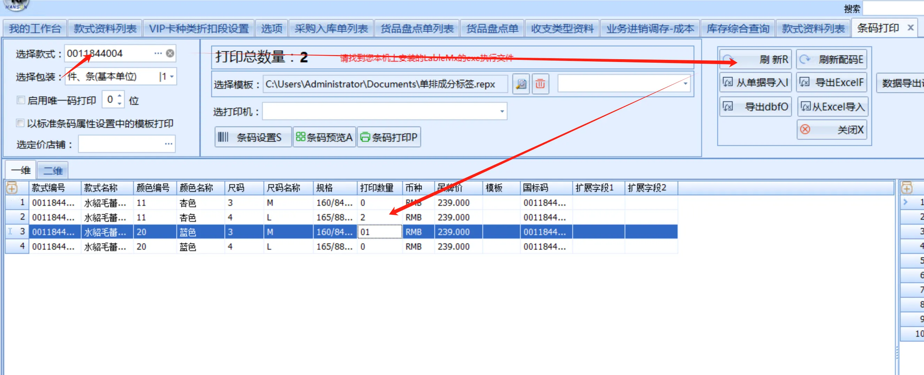Toggle 以标准条码属性设置中的模板打印 checkbox

click(21, 123)
